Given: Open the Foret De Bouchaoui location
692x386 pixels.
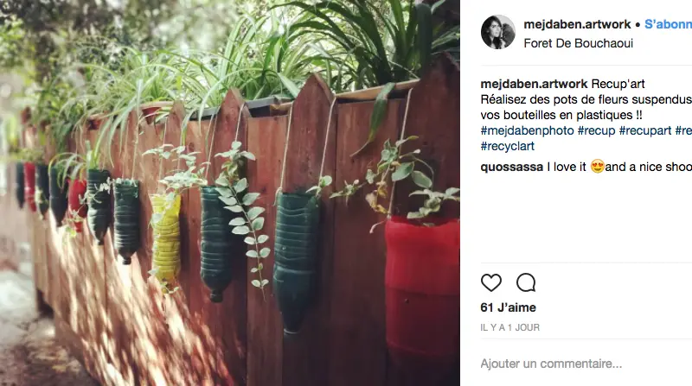Looking at the screenshot, I should coord(578,43).
